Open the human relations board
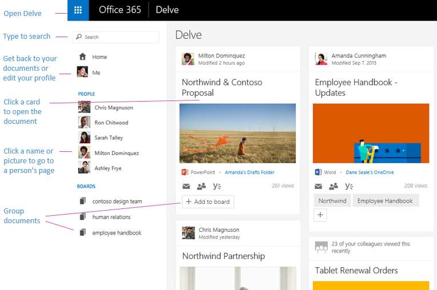Screen dimensions: 437x290 [x=112, y=217]
